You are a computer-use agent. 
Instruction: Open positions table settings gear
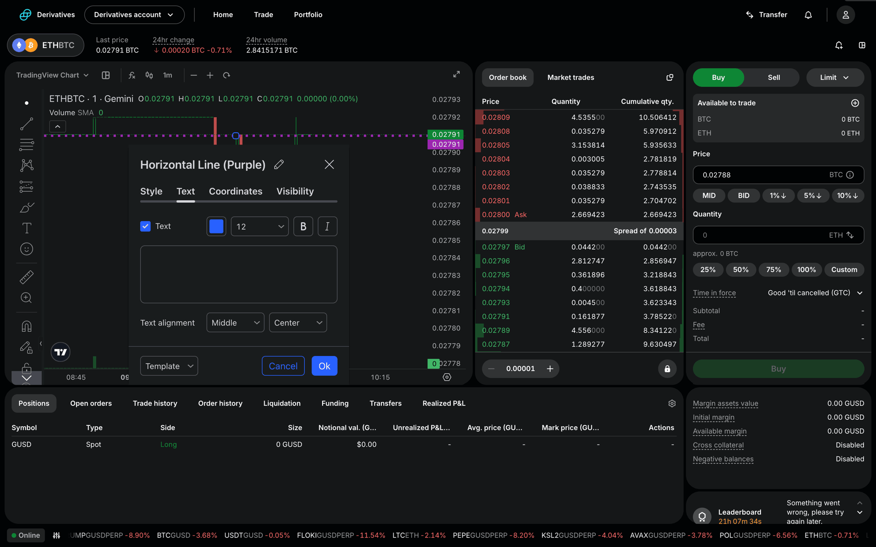(x=672, y=403)
